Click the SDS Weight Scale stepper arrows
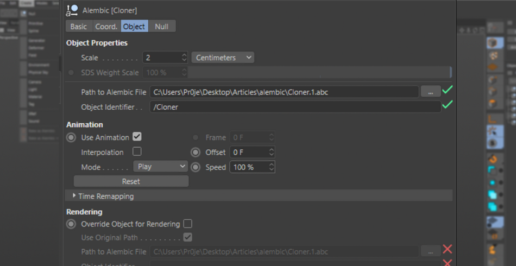The image size is (516, 266). [x=184, y=72]
